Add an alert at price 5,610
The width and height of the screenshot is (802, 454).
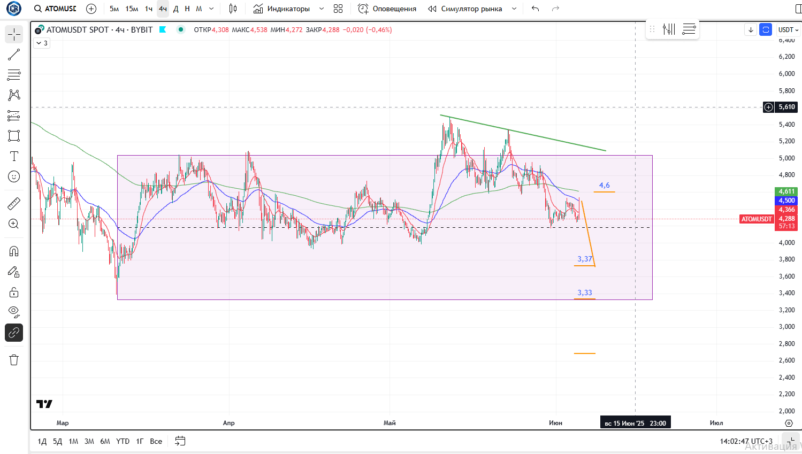coord(768,107)
